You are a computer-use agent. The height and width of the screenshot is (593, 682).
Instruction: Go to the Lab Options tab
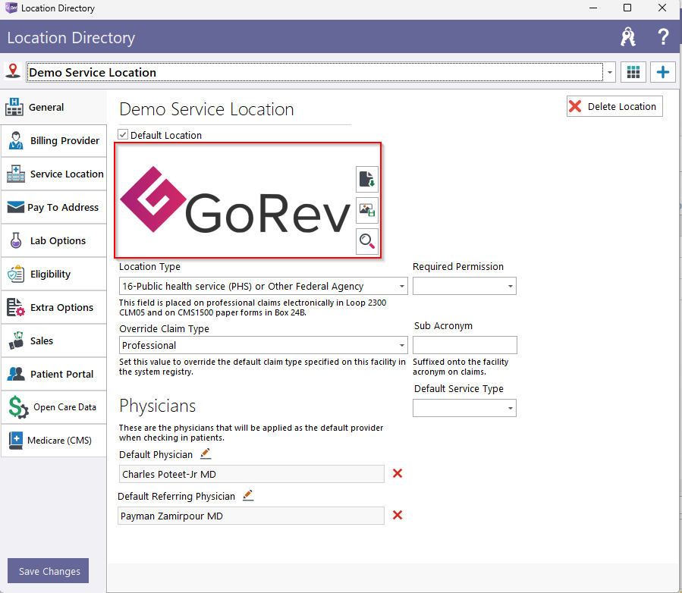click(54, 241)
